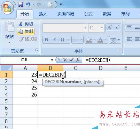Open the 审阅 ribbon tab
The image size is (140, 129).
tap(125, 14)
